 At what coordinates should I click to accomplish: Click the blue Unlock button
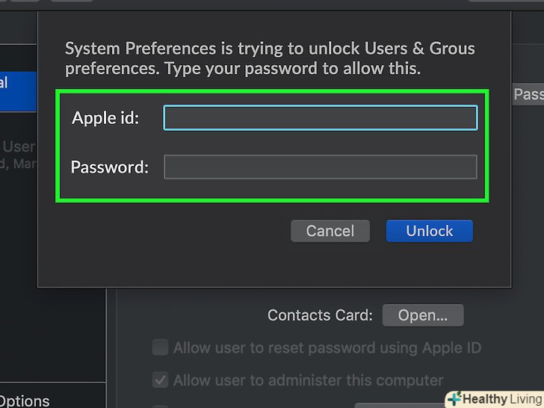(x=429, y=231)
